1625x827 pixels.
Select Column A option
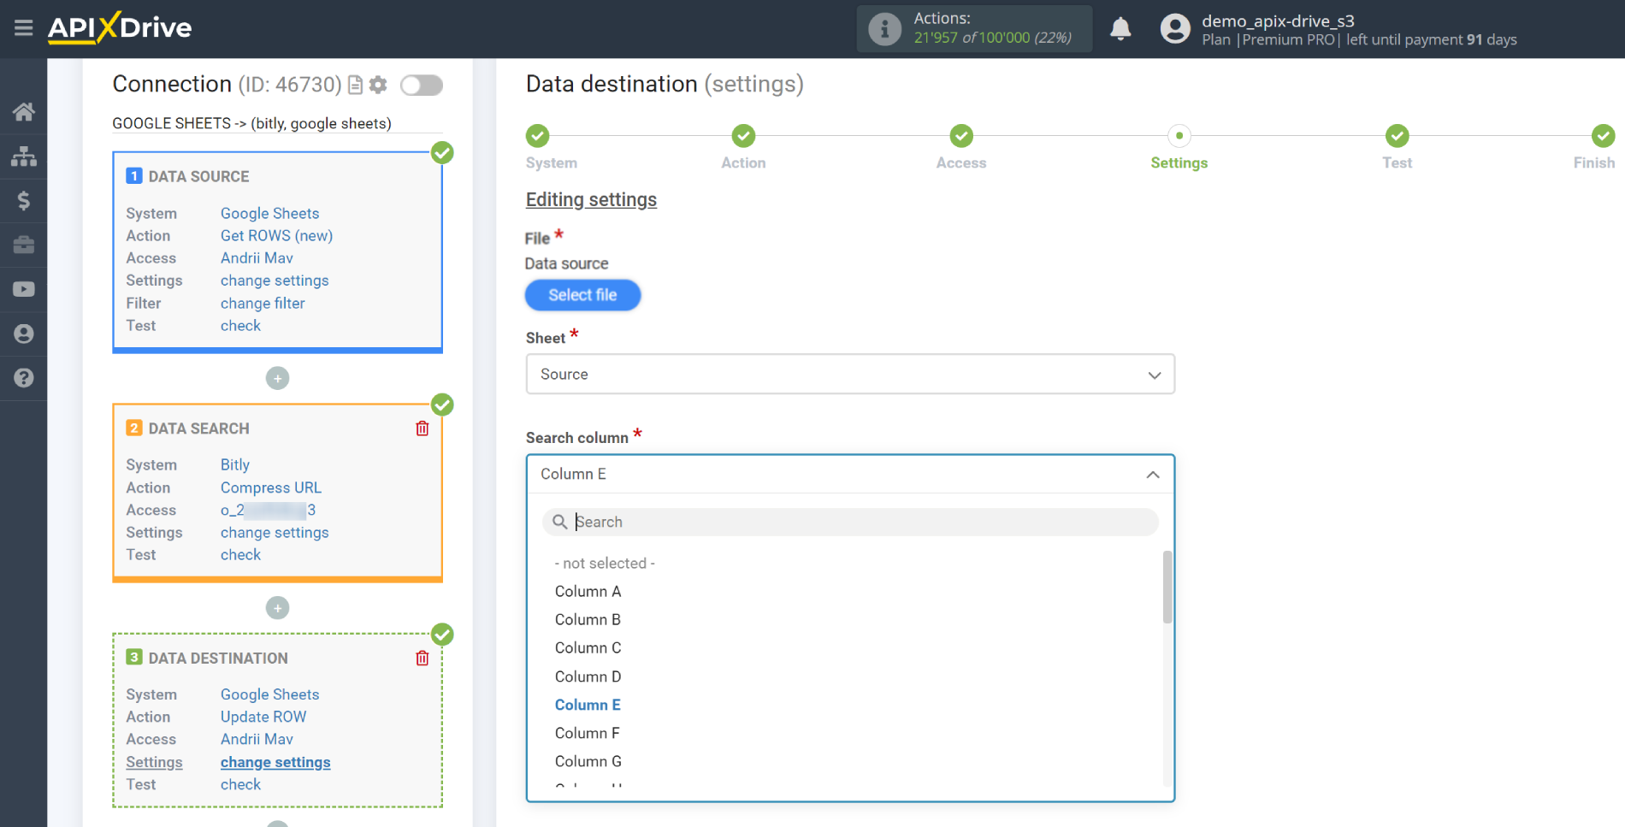click(588, 592)
